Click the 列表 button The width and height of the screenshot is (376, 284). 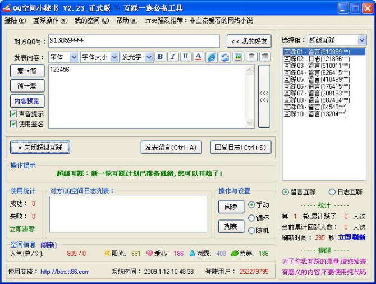click(231, 226)
